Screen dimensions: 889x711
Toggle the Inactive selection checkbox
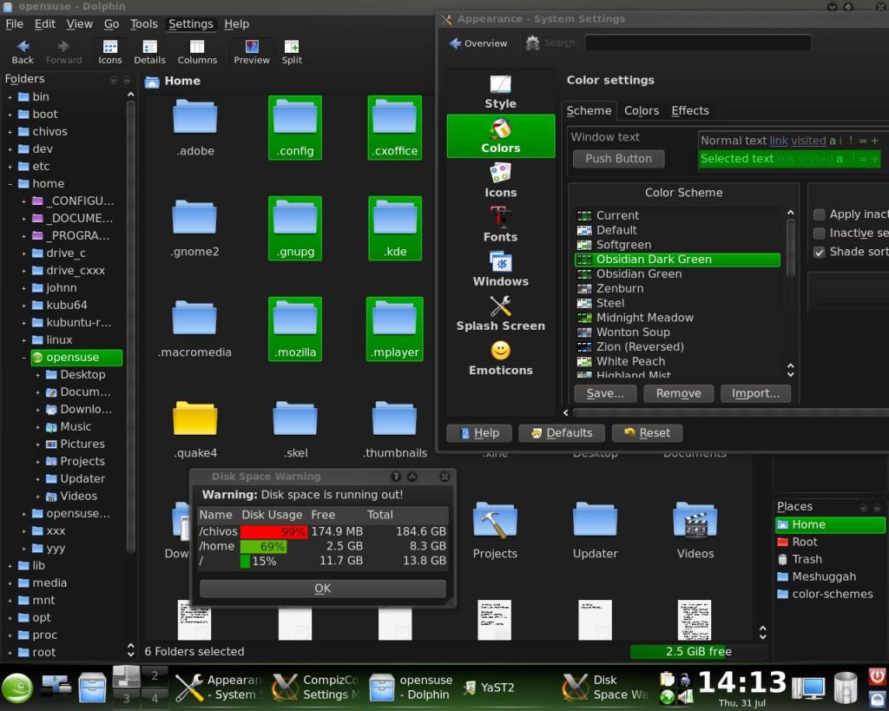pyautogui.click(x=819, y=233)
